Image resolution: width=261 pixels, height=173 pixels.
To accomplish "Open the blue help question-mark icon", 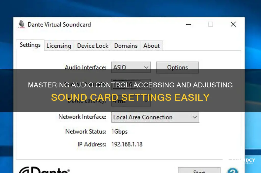I will [x=233, y=171].
